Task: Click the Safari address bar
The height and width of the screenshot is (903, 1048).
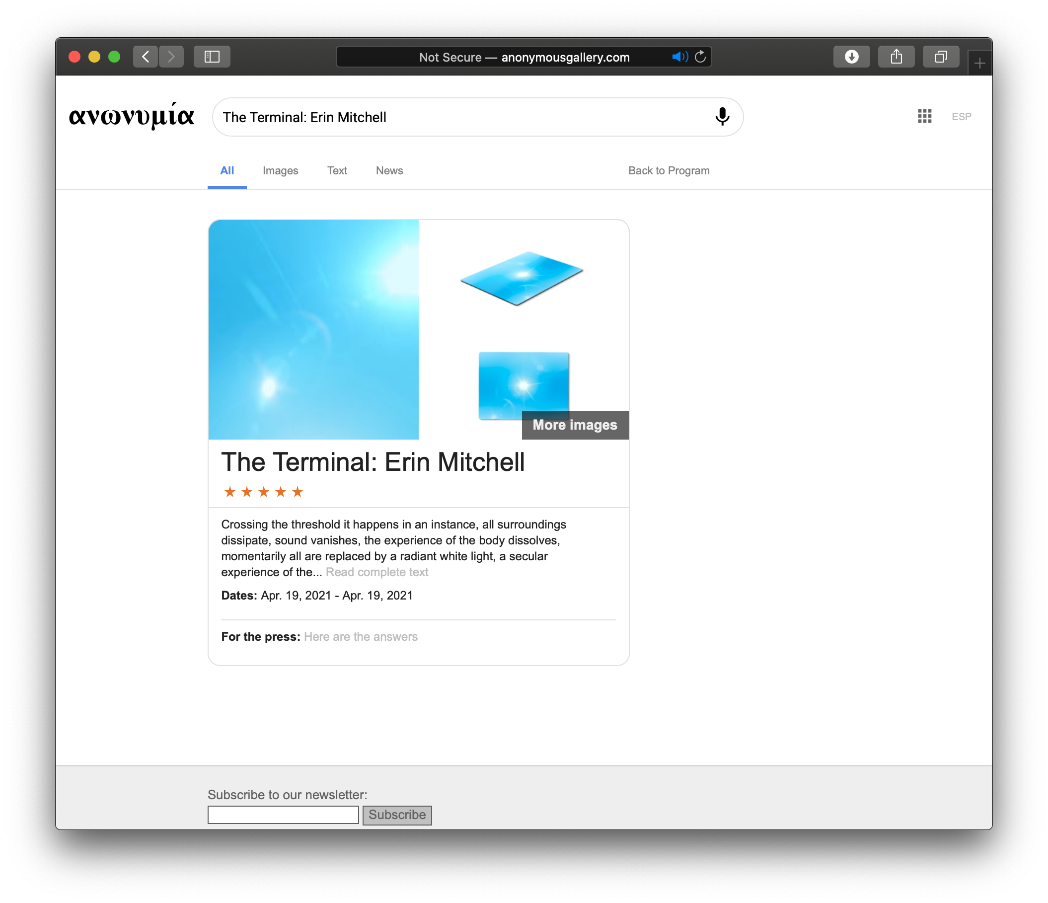Action: [x=524, y=57]
